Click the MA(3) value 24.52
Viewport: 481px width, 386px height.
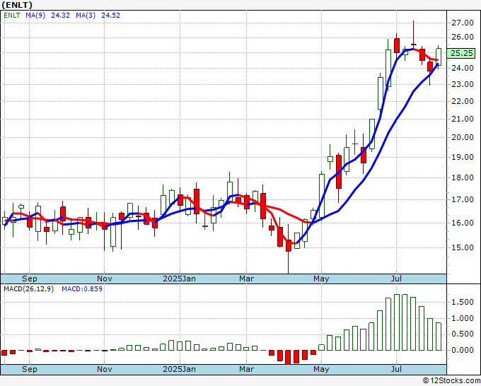coord(110,16)
